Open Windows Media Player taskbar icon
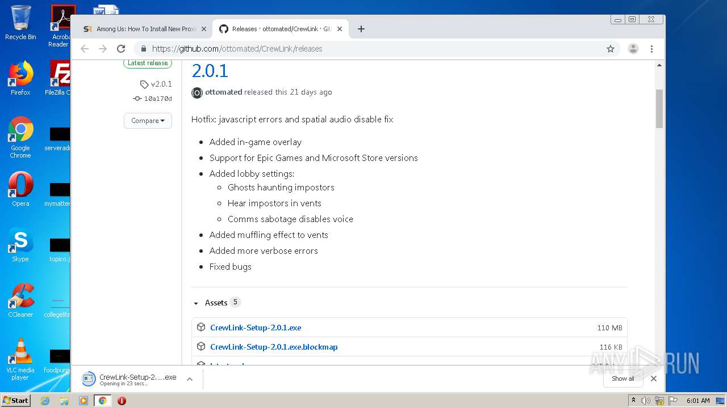 (x=83, y=401)
